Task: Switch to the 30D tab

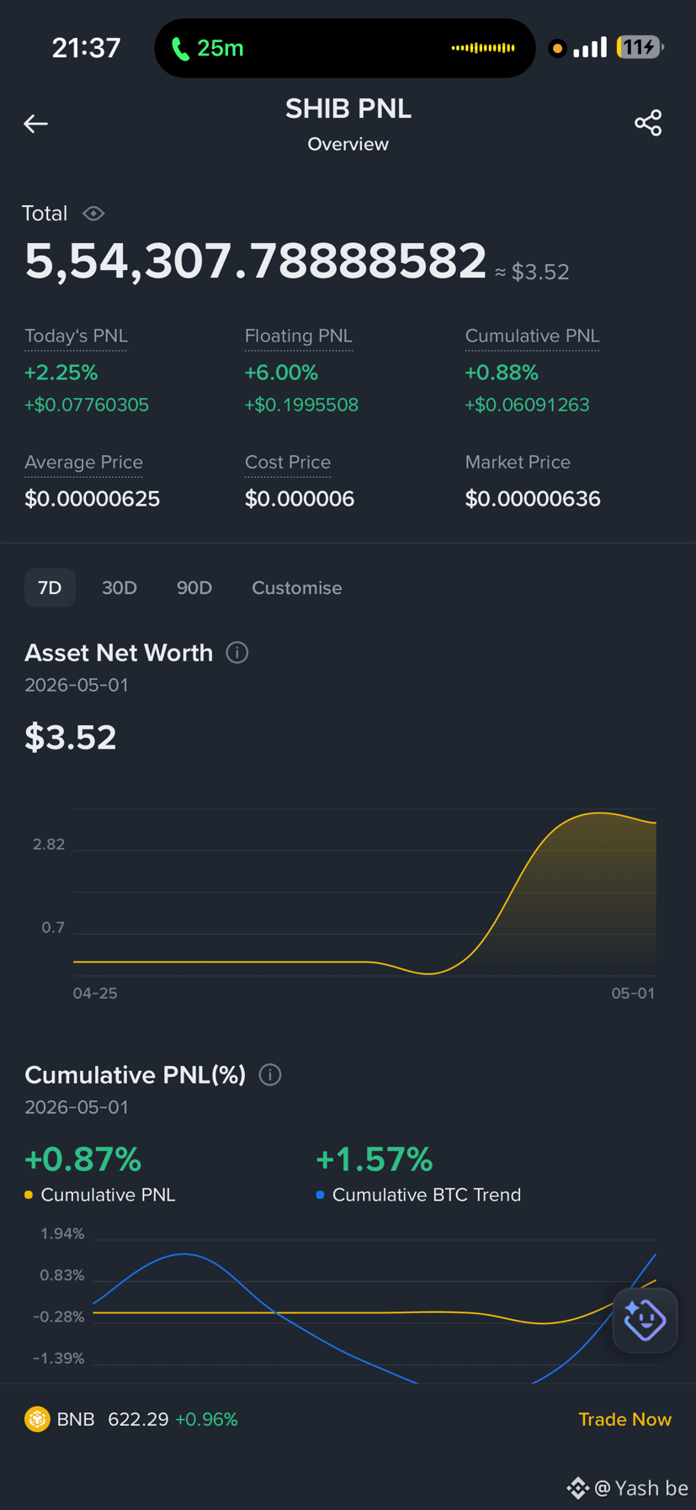Action: [x=120, y=587]
